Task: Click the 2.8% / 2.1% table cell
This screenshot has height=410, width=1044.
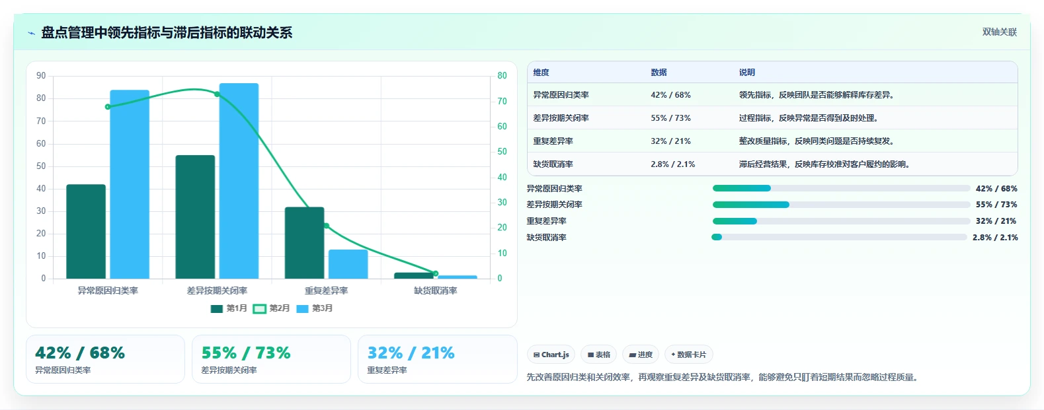Action: click(x=672, y=164)
